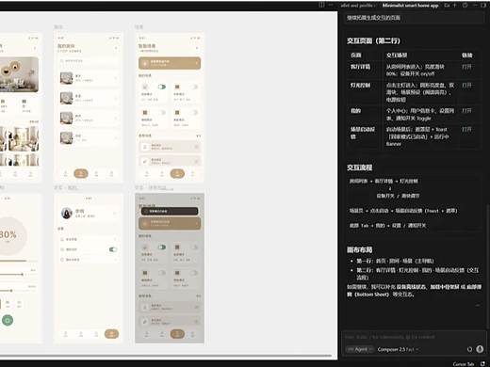Switch to the 'Co' chat tab
Viewport: 490px width, 367px height.
click(x=447, y=6)
